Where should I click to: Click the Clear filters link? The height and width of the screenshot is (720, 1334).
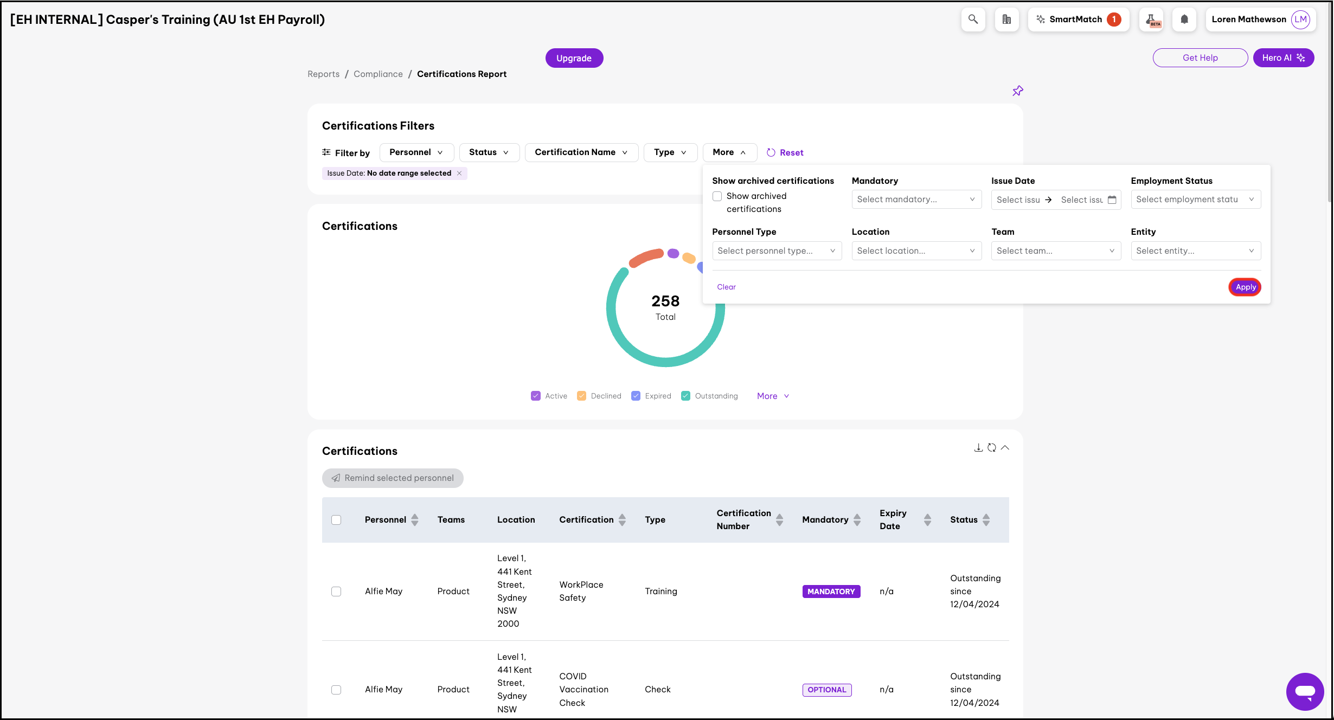click(726, 287)
